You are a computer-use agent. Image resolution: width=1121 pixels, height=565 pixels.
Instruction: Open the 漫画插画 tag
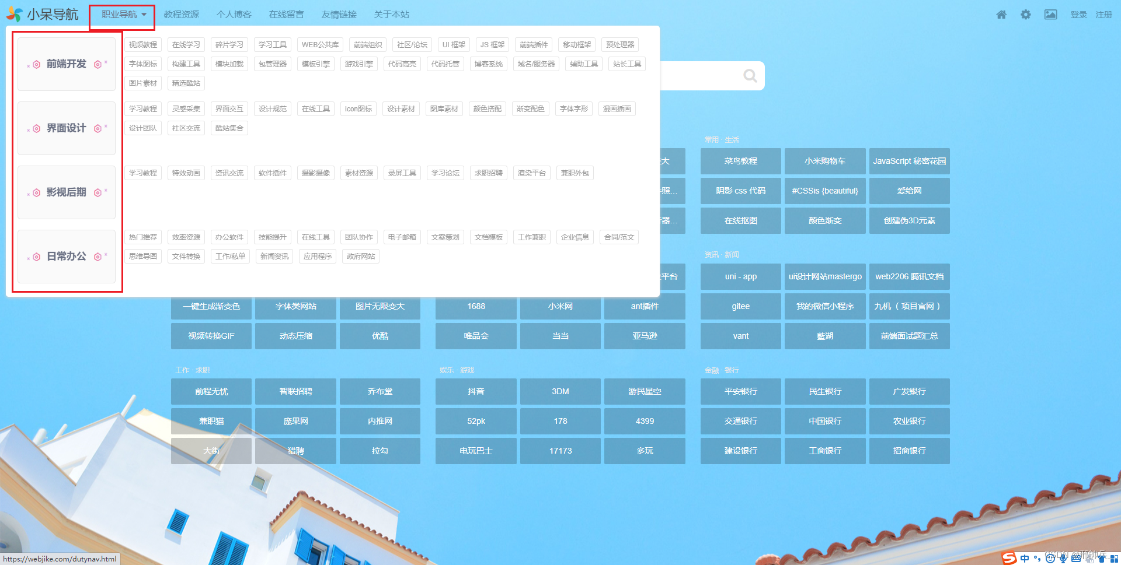(x=617, y=109)
